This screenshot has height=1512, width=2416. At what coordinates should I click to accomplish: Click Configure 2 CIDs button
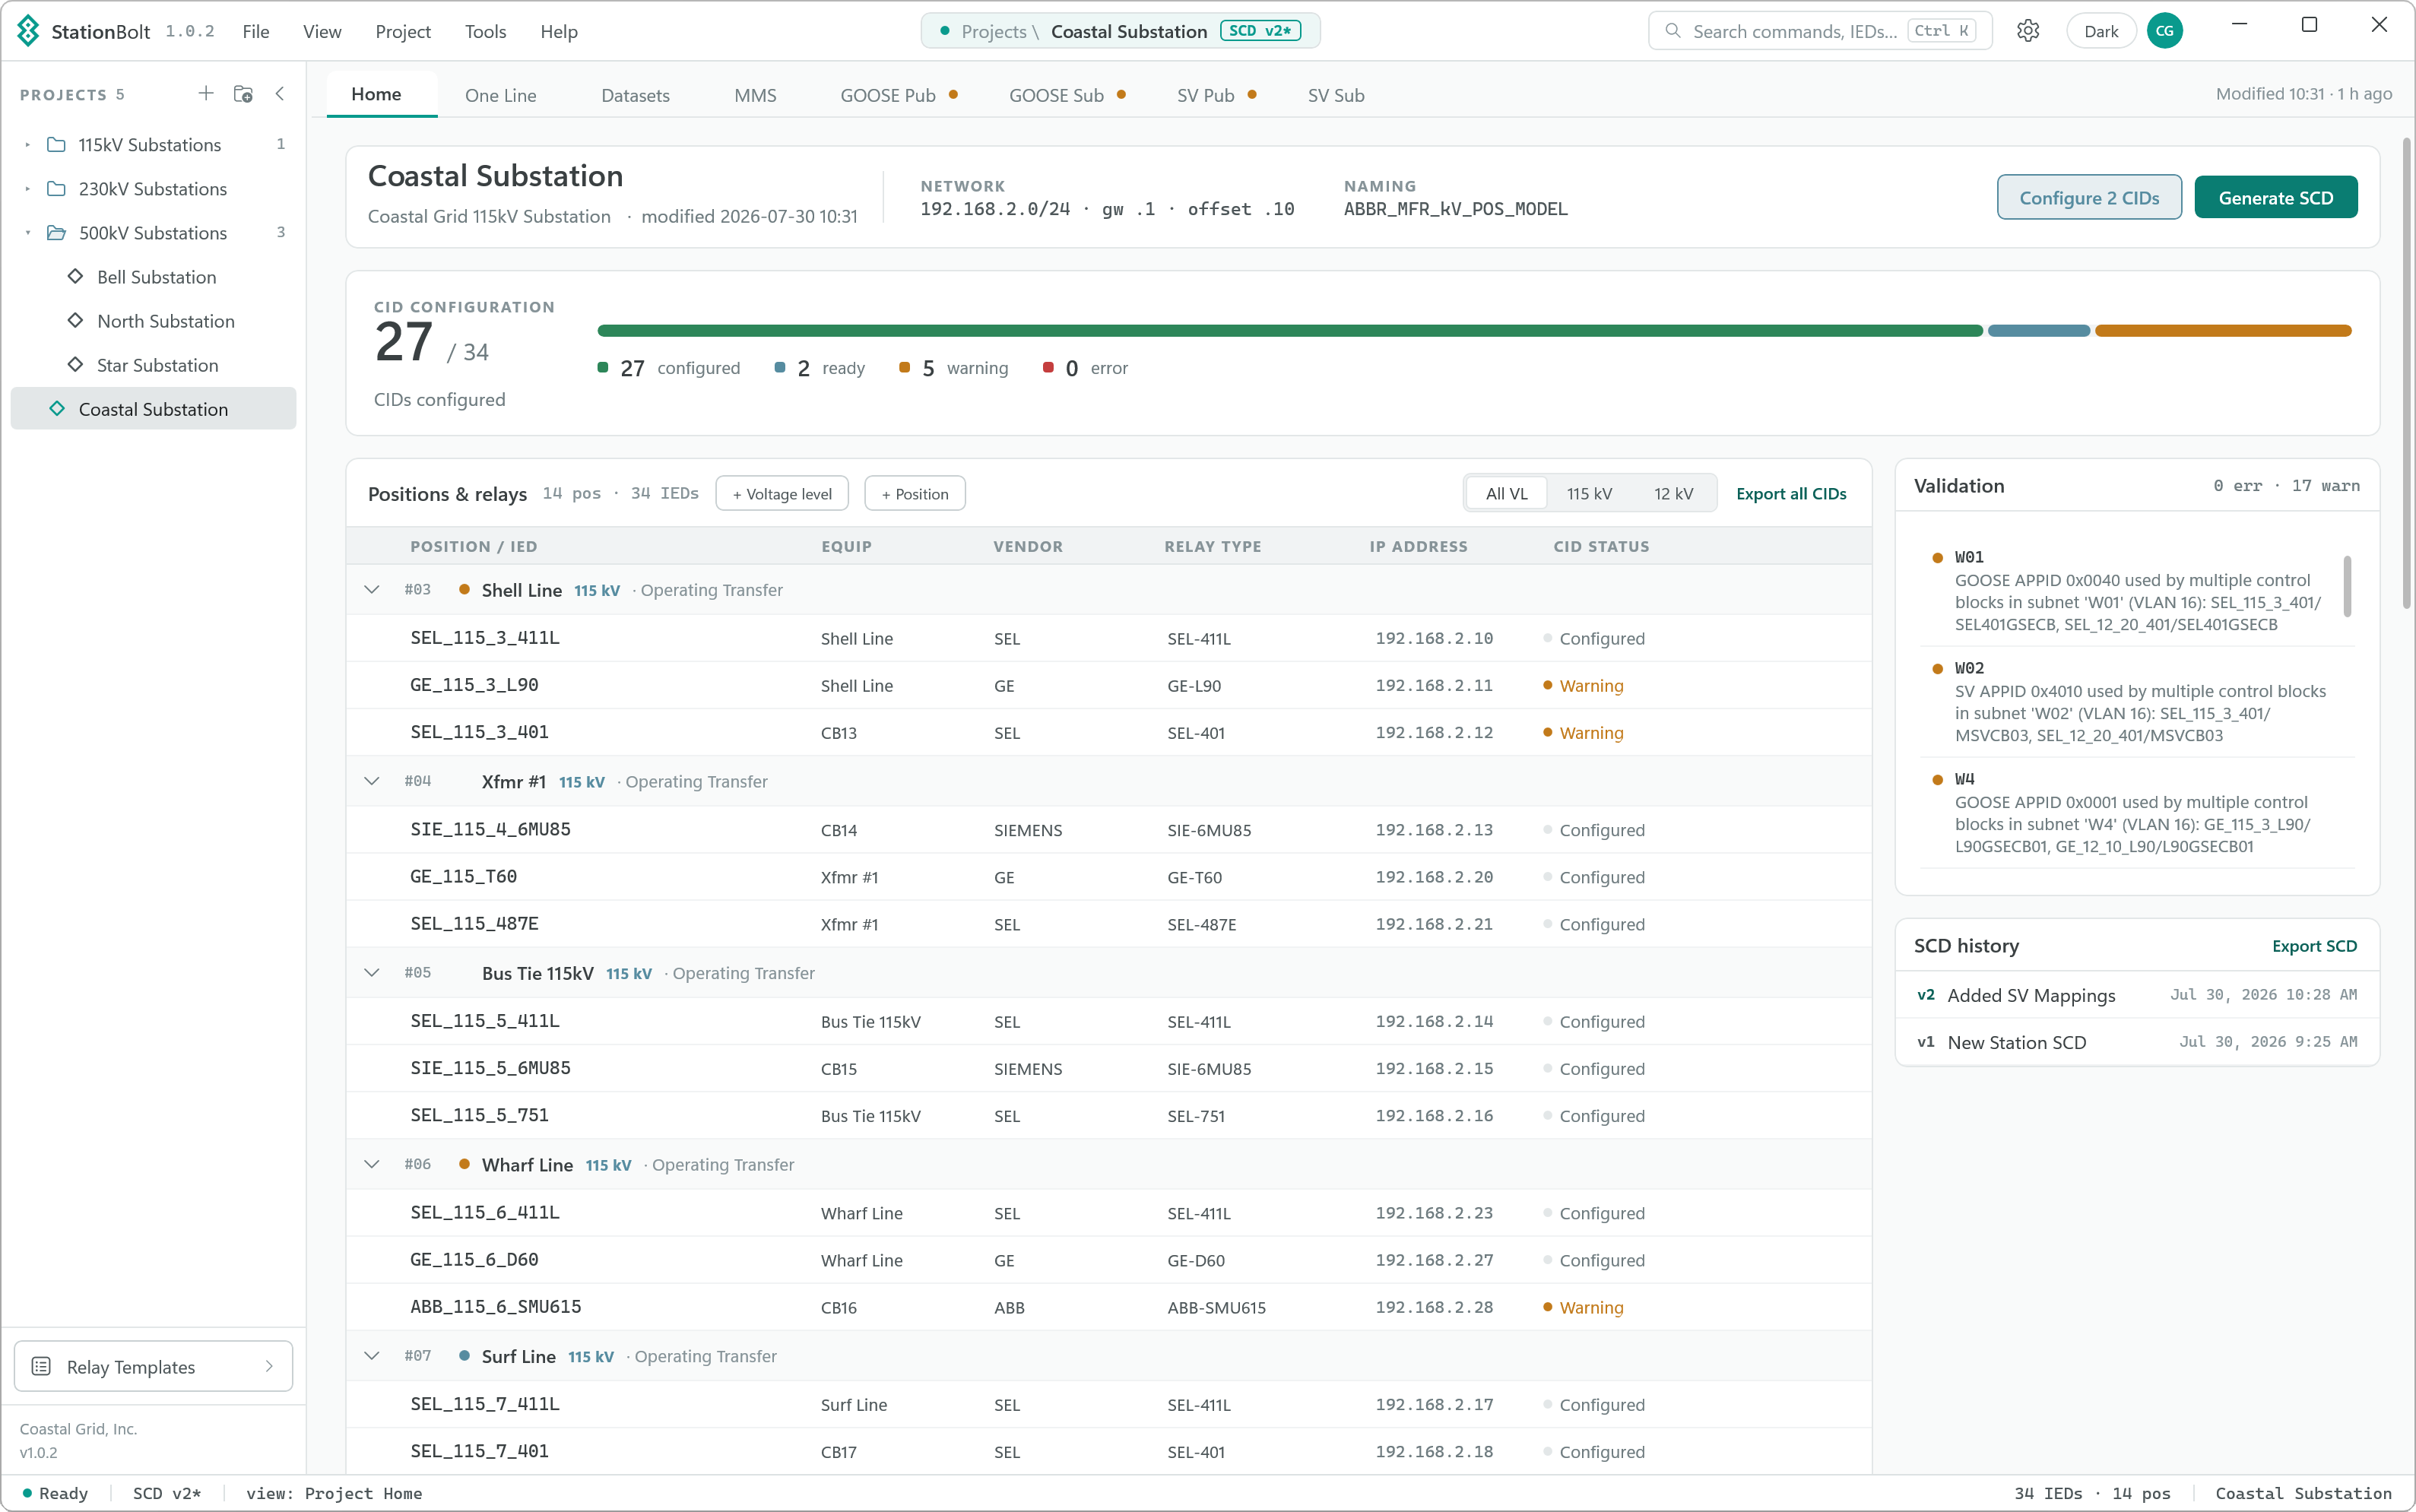(x=2089, y=197)
